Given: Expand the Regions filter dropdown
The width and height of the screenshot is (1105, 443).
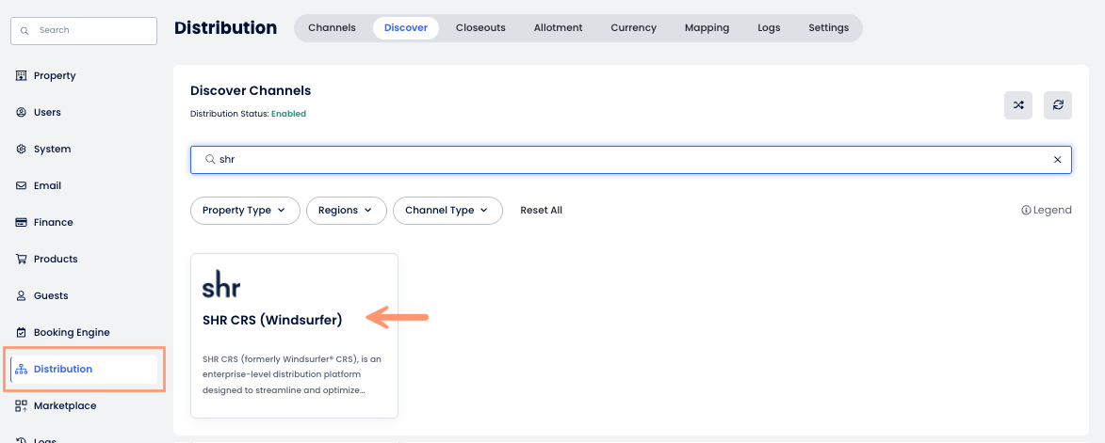Looking at the screenshot, I should pos(346,211).
